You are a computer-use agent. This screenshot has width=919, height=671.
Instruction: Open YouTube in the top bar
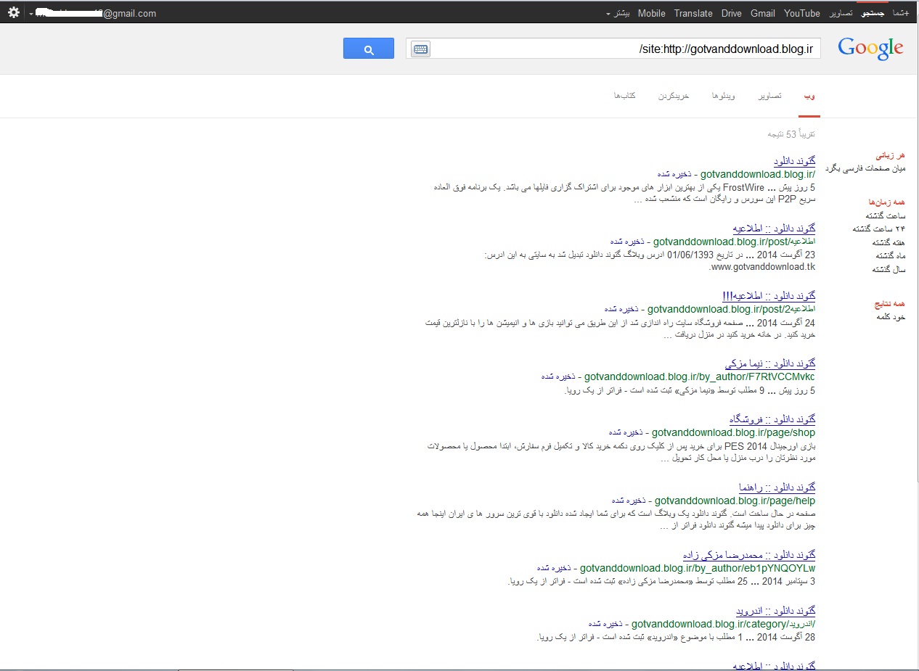[802, 13]
